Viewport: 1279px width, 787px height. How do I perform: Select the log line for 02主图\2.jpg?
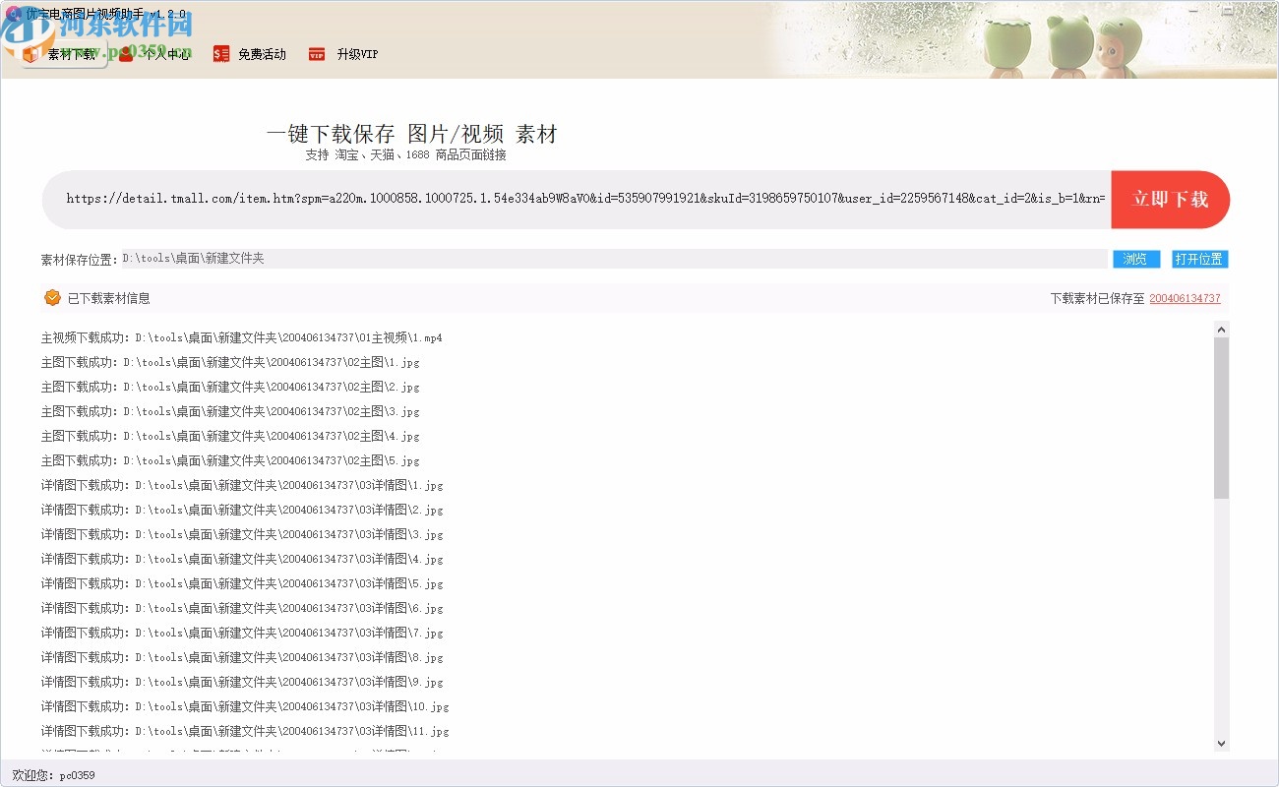pyautogui.click(x=230, y=387)
